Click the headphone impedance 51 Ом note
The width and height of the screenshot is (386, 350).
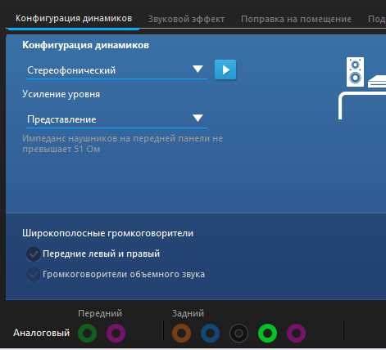(123, 144)
